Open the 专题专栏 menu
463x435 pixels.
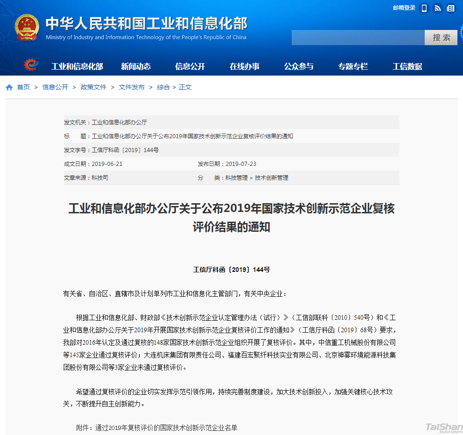coord(353,66)
